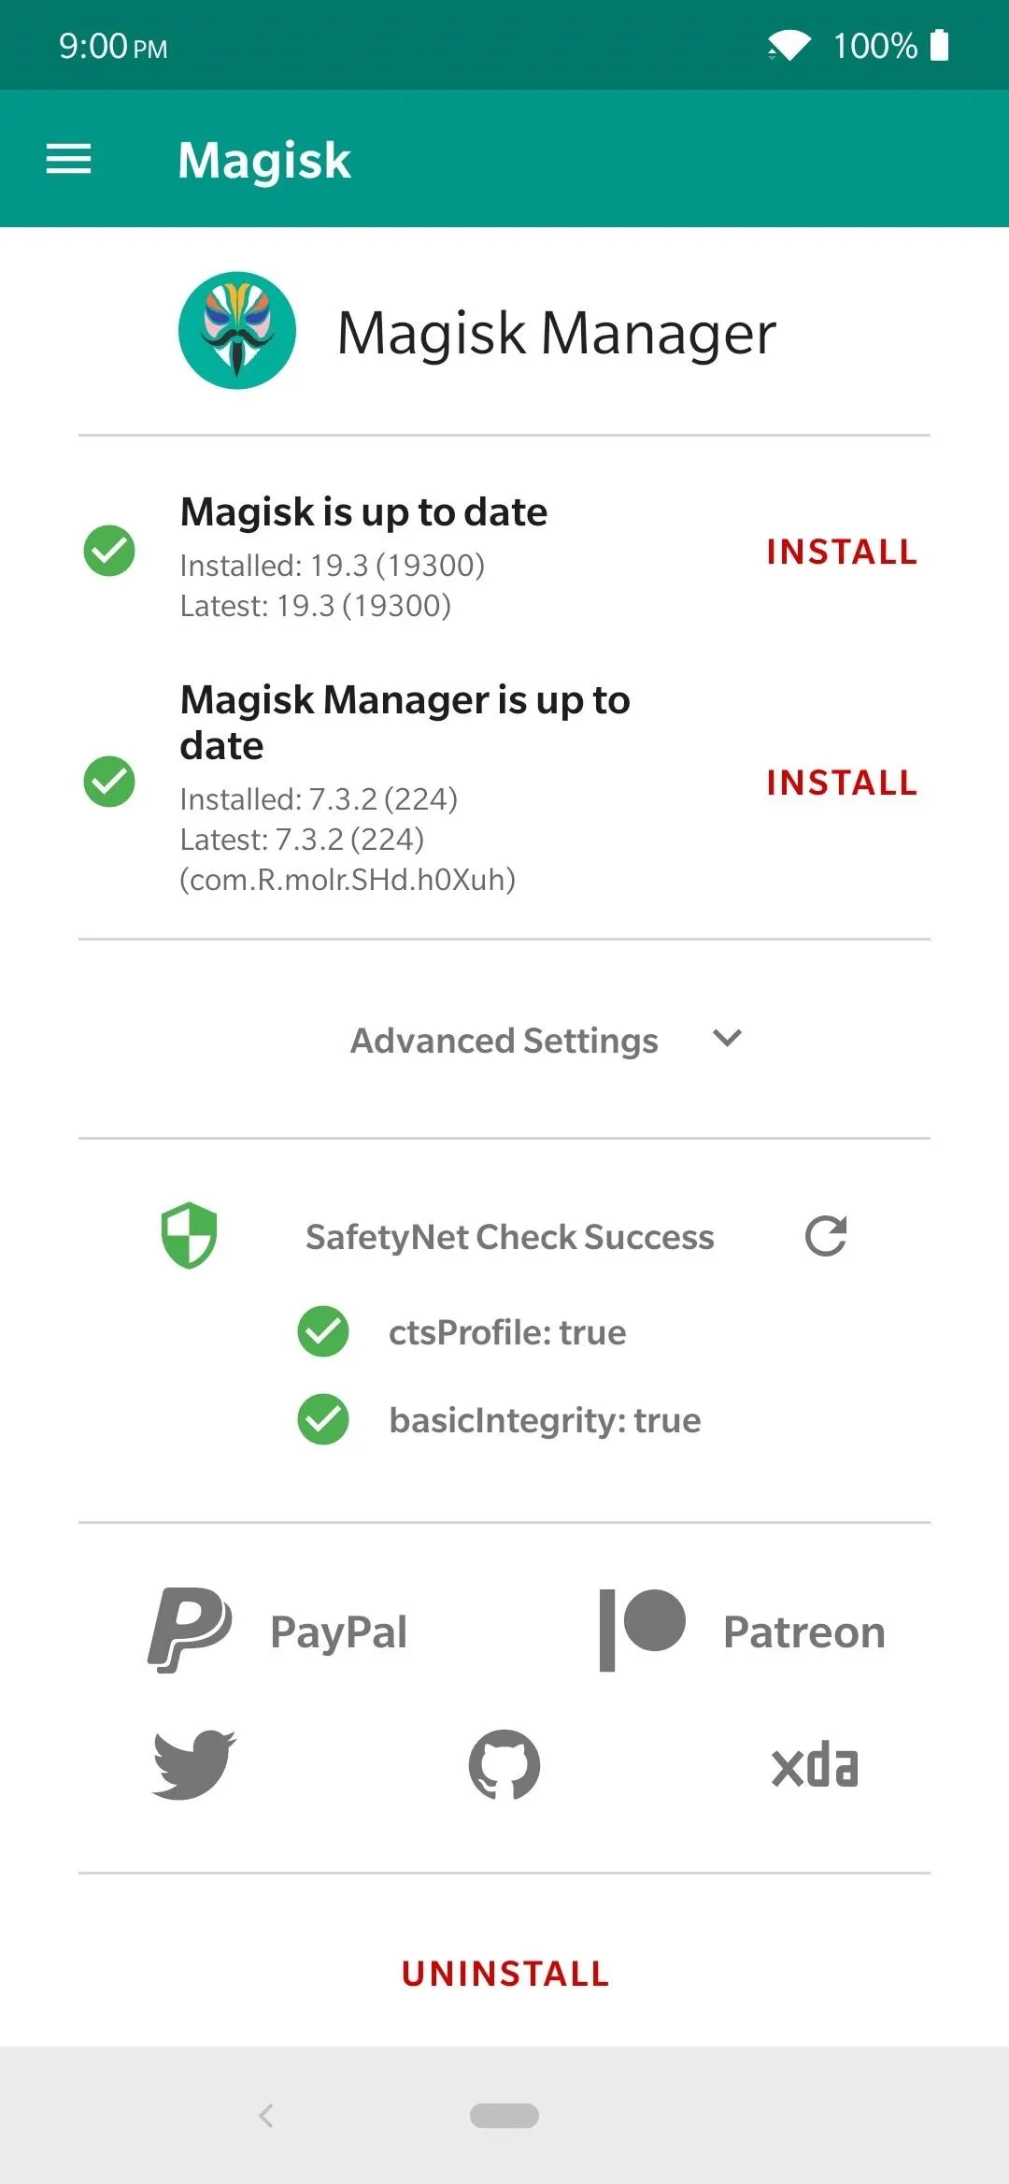Tap the home pill in navigation bar
The width and height of the screenshot is (1009, 2184).
504,2115
